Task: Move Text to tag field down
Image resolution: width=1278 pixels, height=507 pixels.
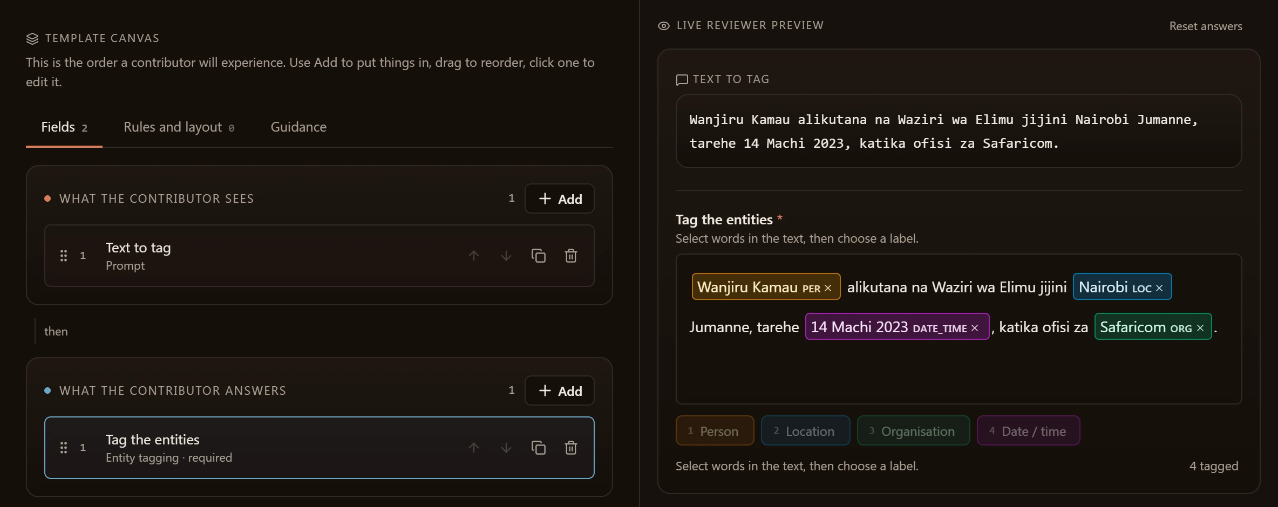Action: pos(506,256)
